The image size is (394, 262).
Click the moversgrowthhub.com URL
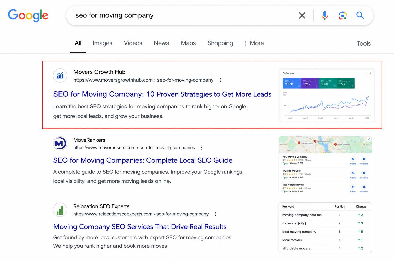tap(143, 80)
